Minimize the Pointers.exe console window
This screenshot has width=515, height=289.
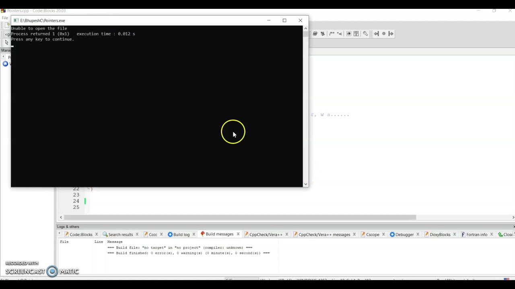coord(269,20)
